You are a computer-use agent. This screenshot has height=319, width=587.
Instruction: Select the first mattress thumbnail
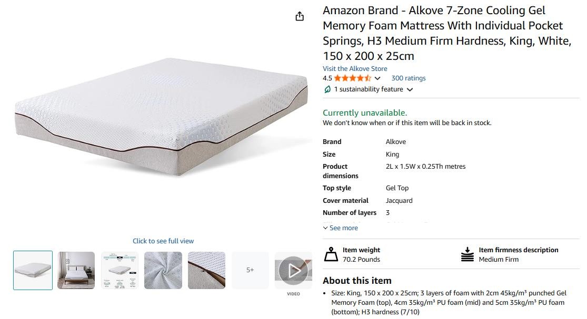(x=33, y=270)
